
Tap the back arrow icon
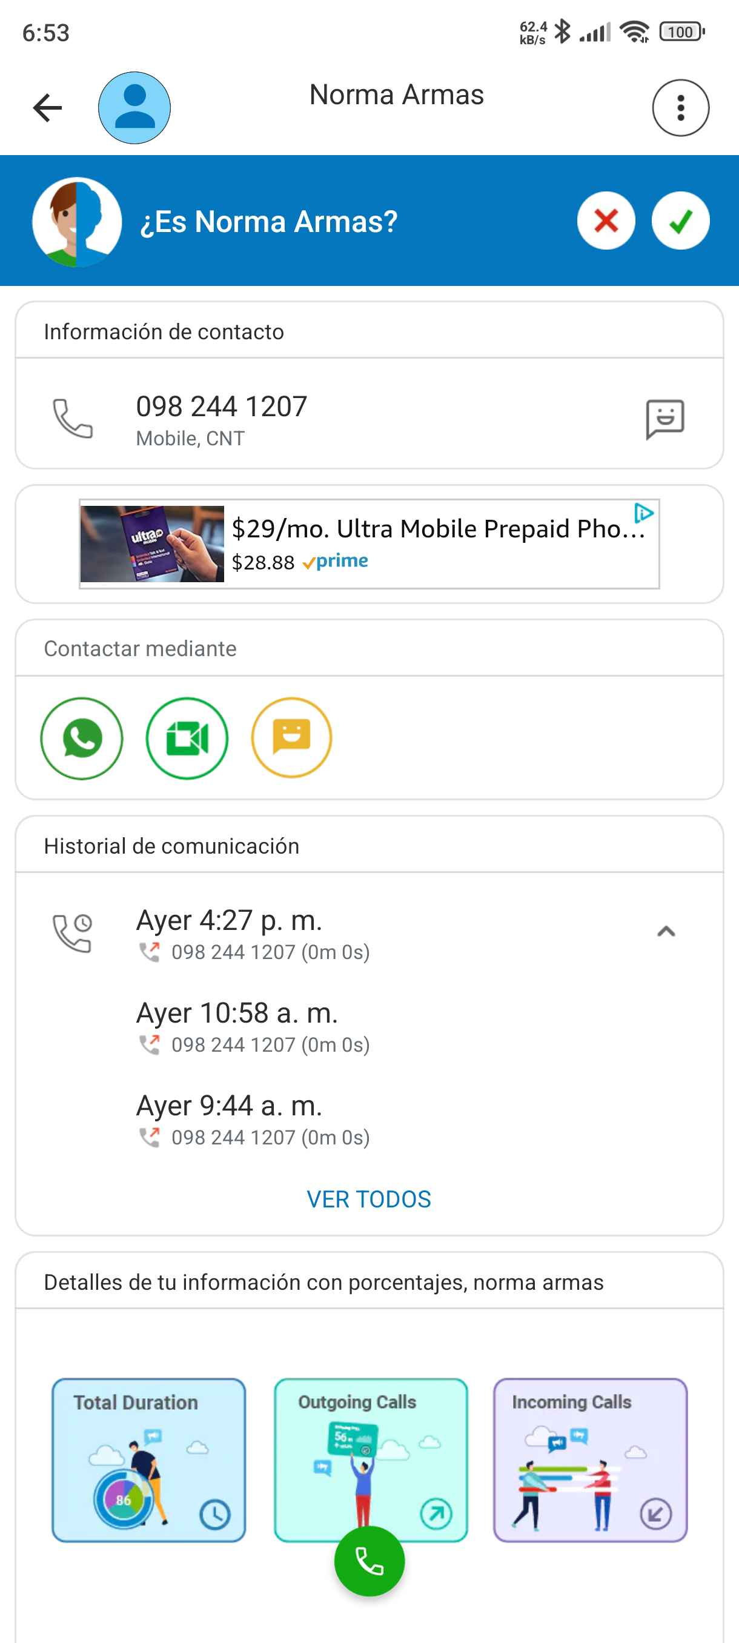48,107
